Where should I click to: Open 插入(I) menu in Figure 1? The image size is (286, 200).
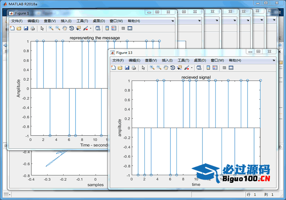click(66, 21)
